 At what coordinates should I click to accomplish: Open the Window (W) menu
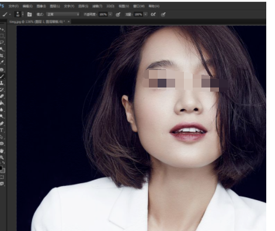[x=139, y=6]
